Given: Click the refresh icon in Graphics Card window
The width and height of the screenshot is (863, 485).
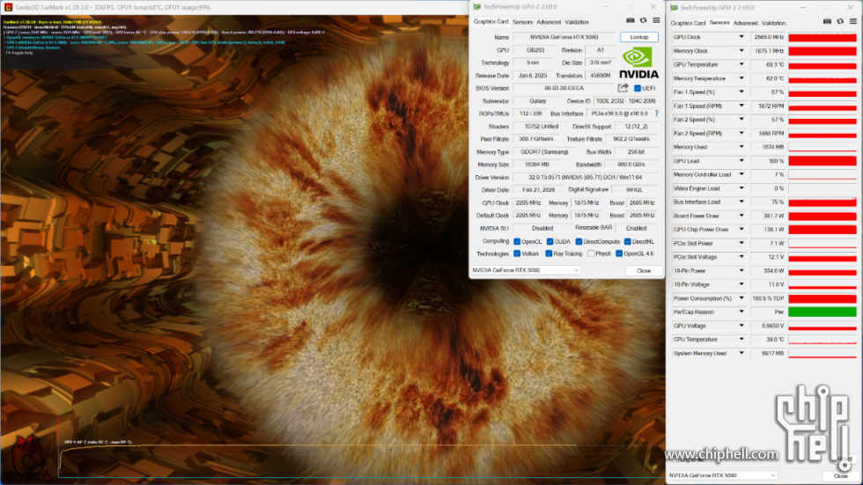Looking at the screenshot, I should tap(643, 20).
